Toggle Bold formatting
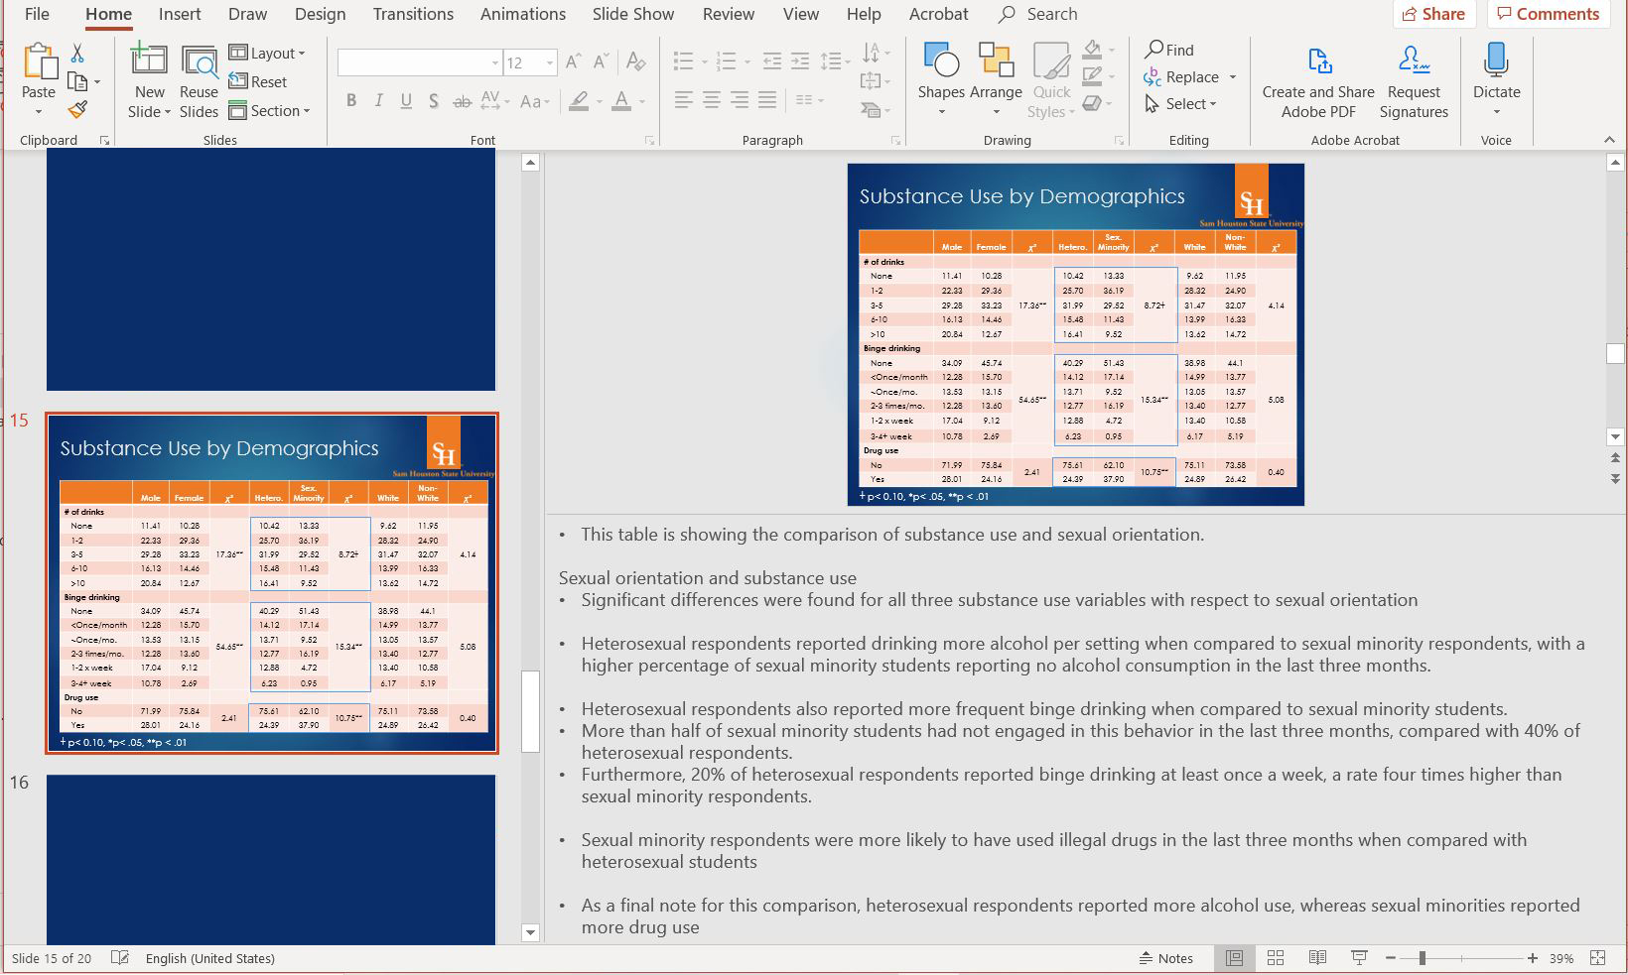Viewport: 1628px width, 975px height. pyautogui.click(x=350, y=100)
